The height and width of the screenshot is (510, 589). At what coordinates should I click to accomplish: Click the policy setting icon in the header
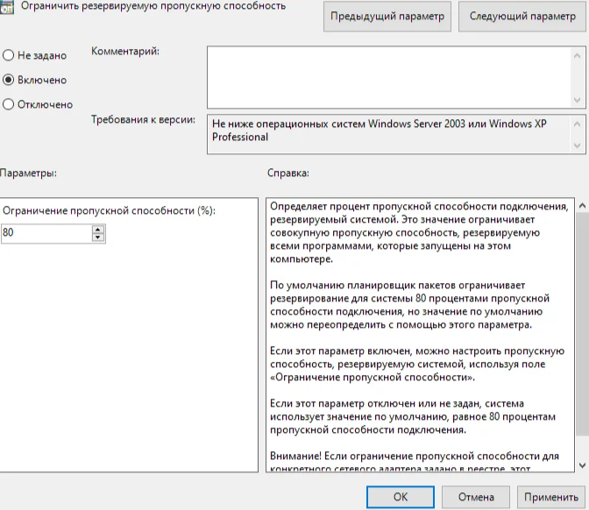[8, 7]
